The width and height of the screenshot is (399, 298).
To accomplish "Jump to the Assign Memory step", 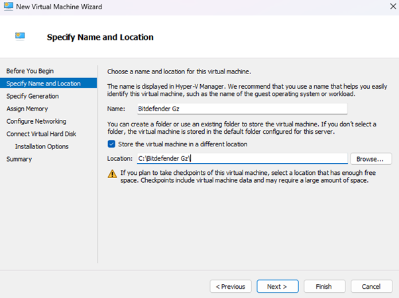I will (27, 109).
